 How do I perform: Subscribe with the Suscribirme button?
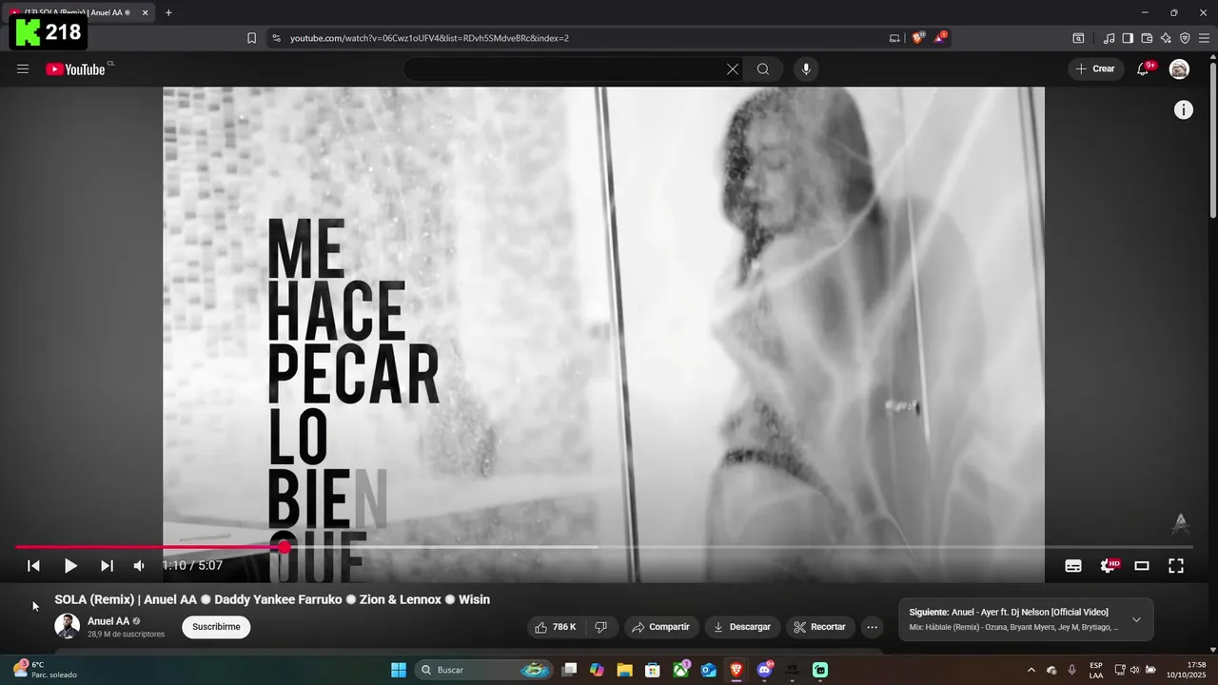click(x=216, y=627)
